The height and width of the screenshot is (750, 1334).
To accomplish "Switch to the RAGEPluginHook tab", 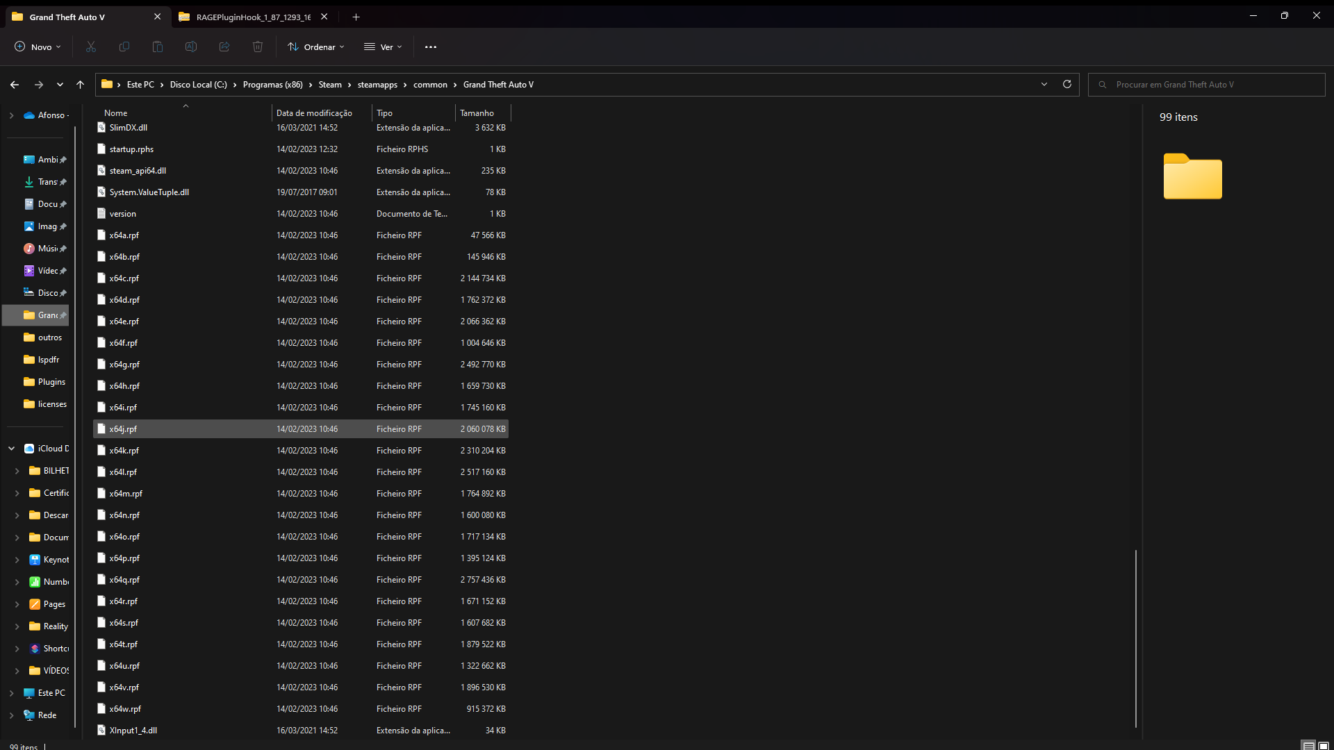I will 252,17.
